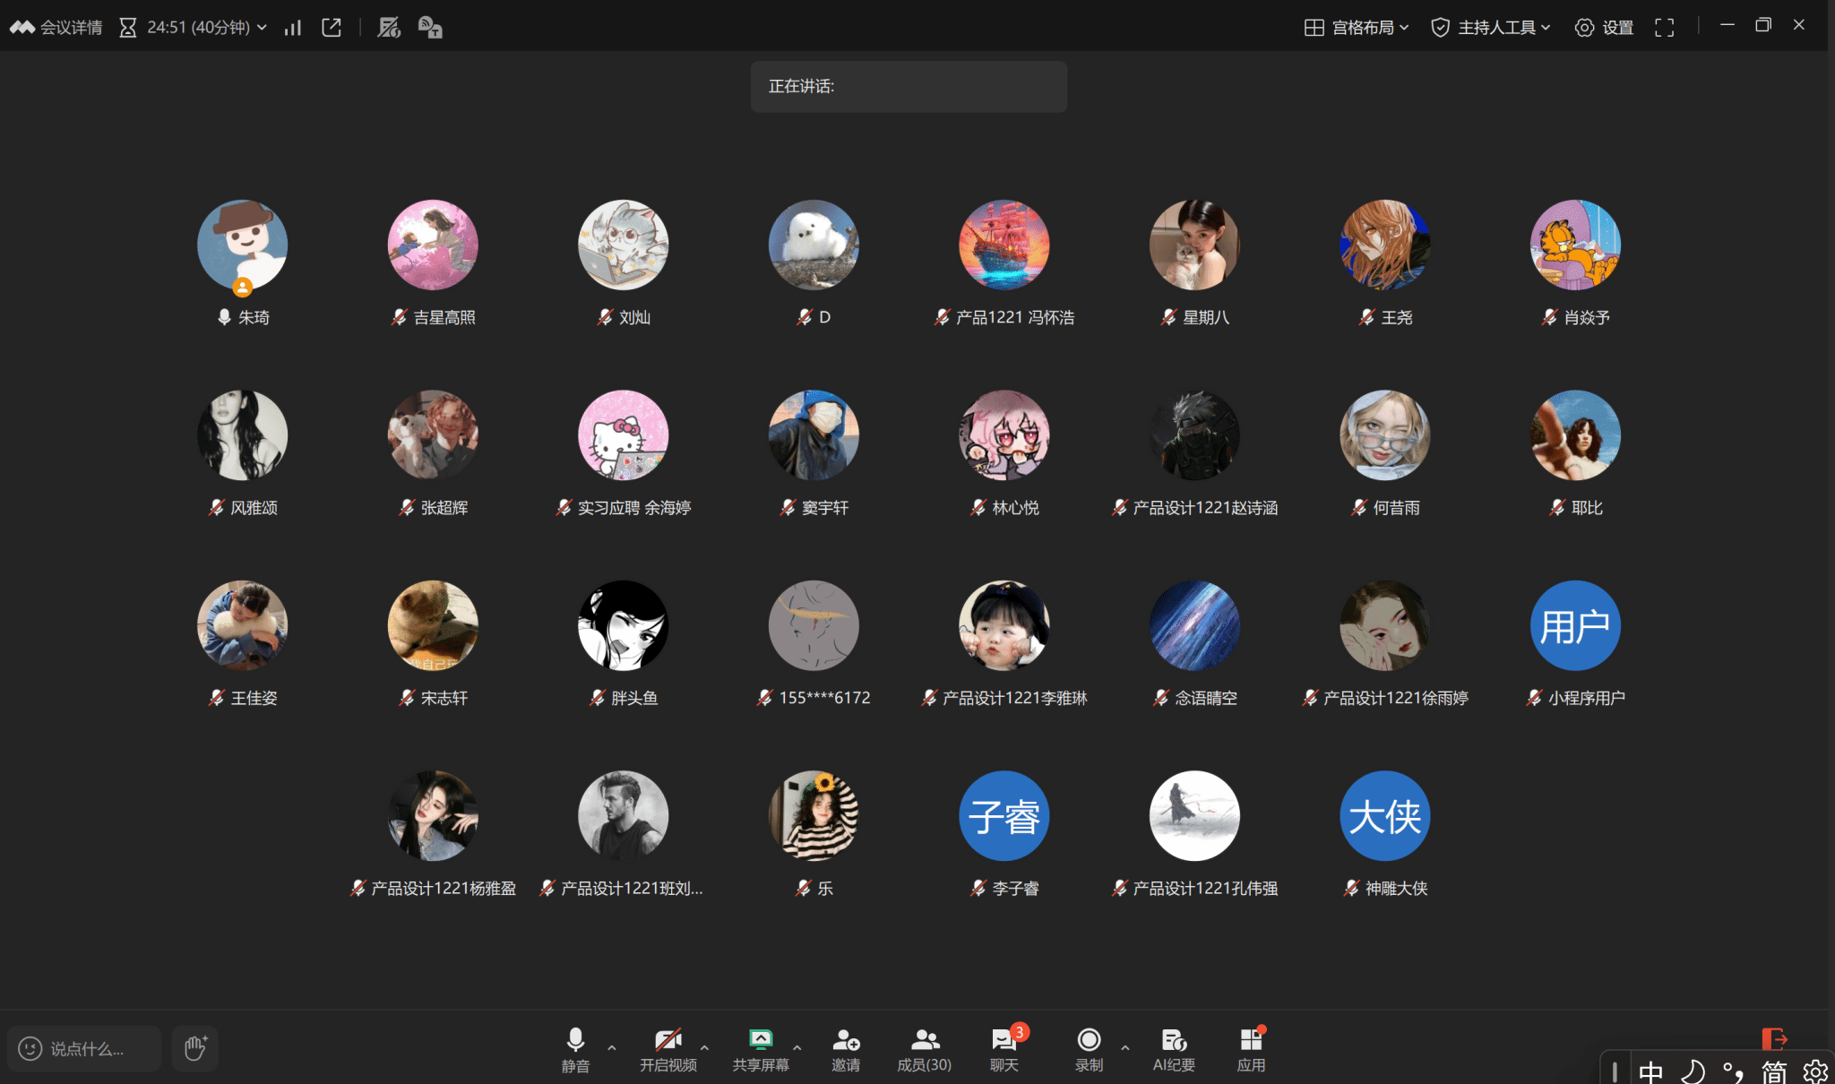Click the raise hand icon
This screenshot has width=1835, height=1084.
click(x=195, y=1047)
